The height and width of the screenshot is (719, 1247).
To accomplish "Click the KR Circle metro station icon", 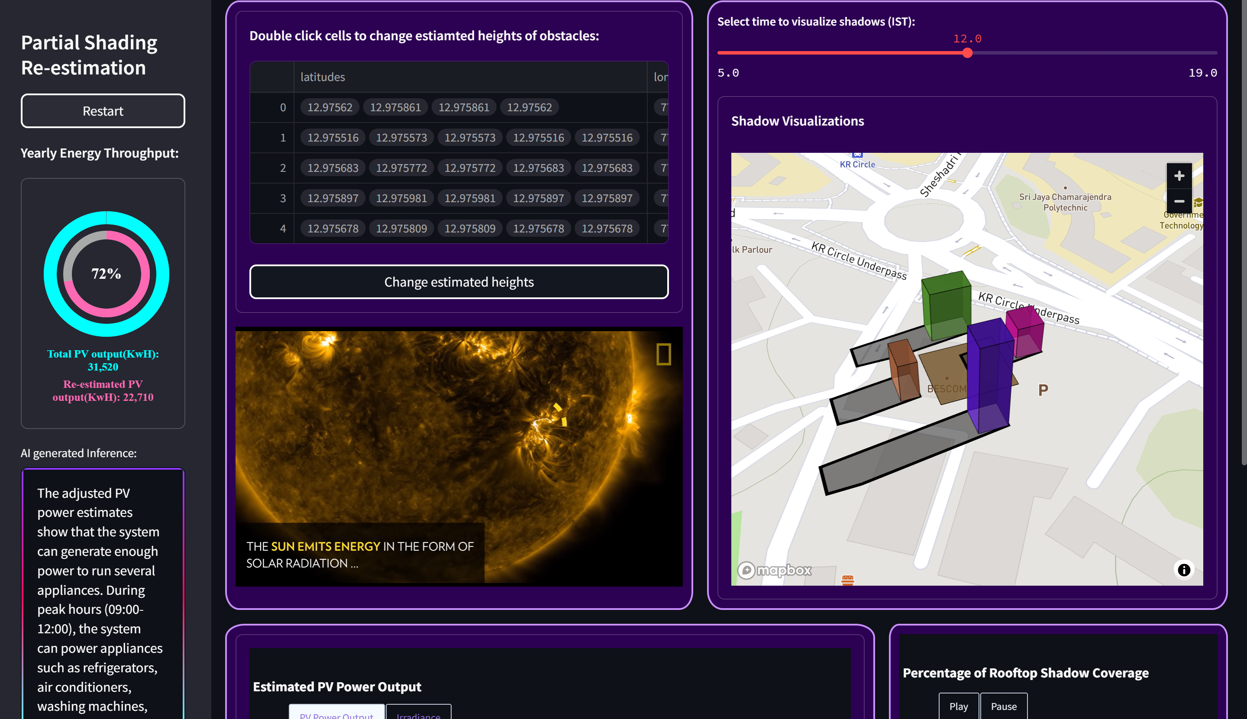I will tap(857, 155).
